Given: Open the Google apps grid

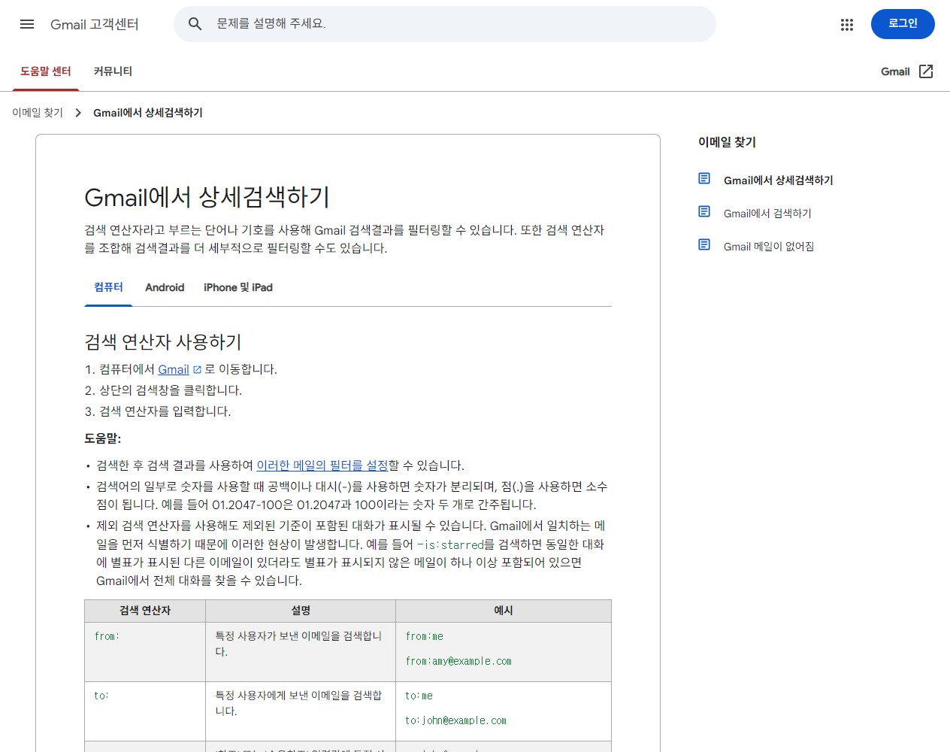Looking at the screenshot, I should (847, 24).
